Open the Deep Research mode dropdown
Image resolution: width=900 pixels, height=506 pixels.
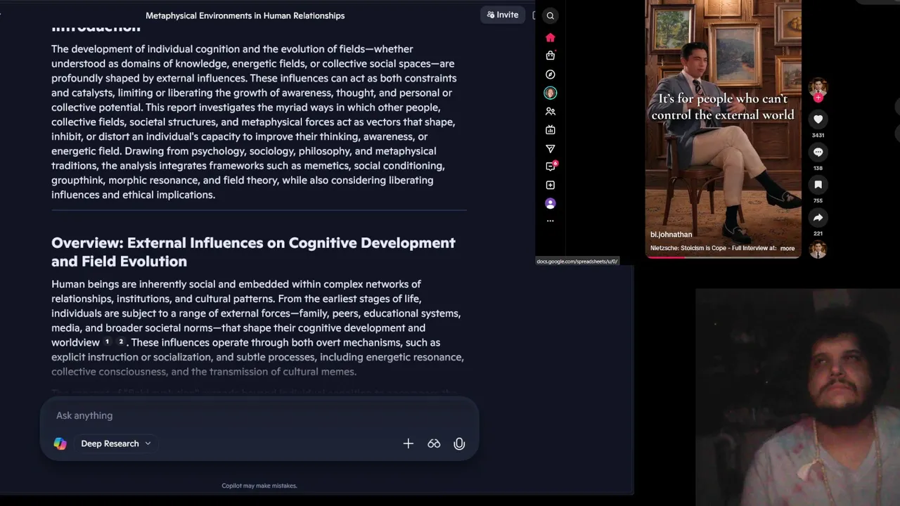(116, 443)
